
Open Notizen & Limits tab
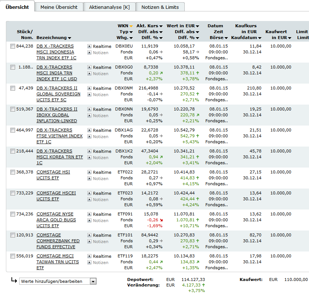(160, 7)
